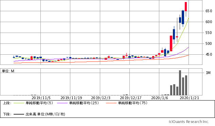Click the 上段: legend label

(x=7, y=103)
